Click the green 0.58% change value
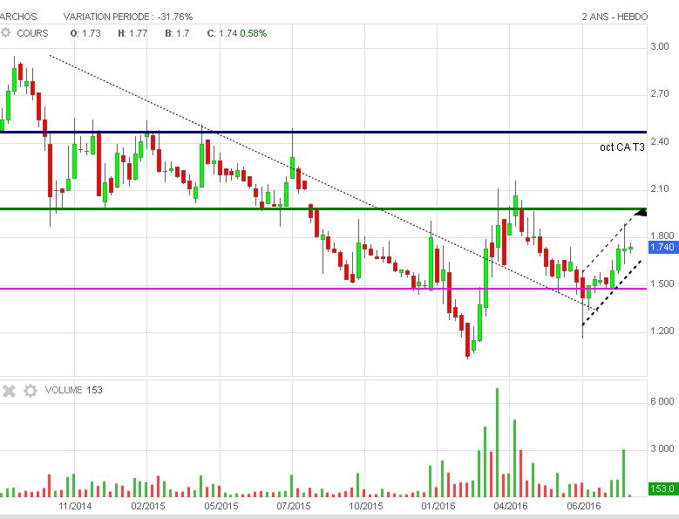Image resolution: width=679 pixels, height=519 pixels. [x=254, y=33]
